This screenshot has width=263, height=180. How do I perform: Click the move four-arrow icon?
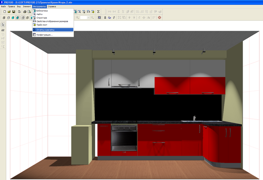coord(144,18)
